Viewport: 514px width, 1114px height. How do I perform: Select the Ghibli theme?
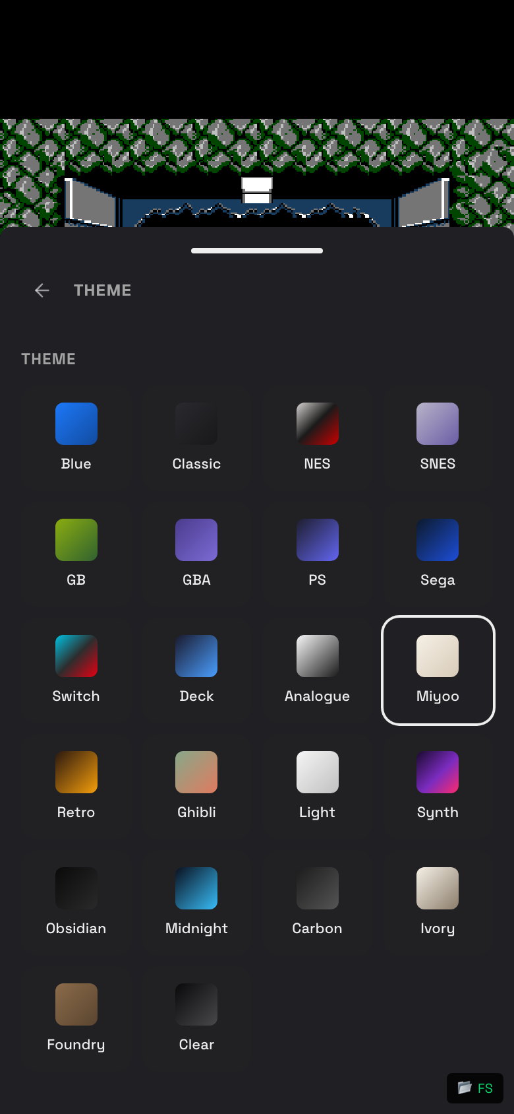point(196,786)
